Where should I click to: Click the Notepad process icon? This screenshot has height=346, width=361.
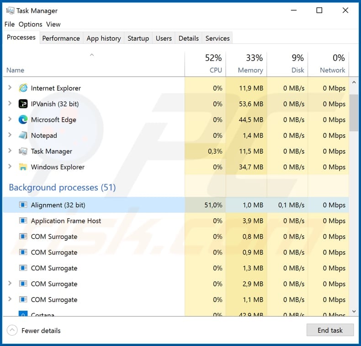coord(23,135)
